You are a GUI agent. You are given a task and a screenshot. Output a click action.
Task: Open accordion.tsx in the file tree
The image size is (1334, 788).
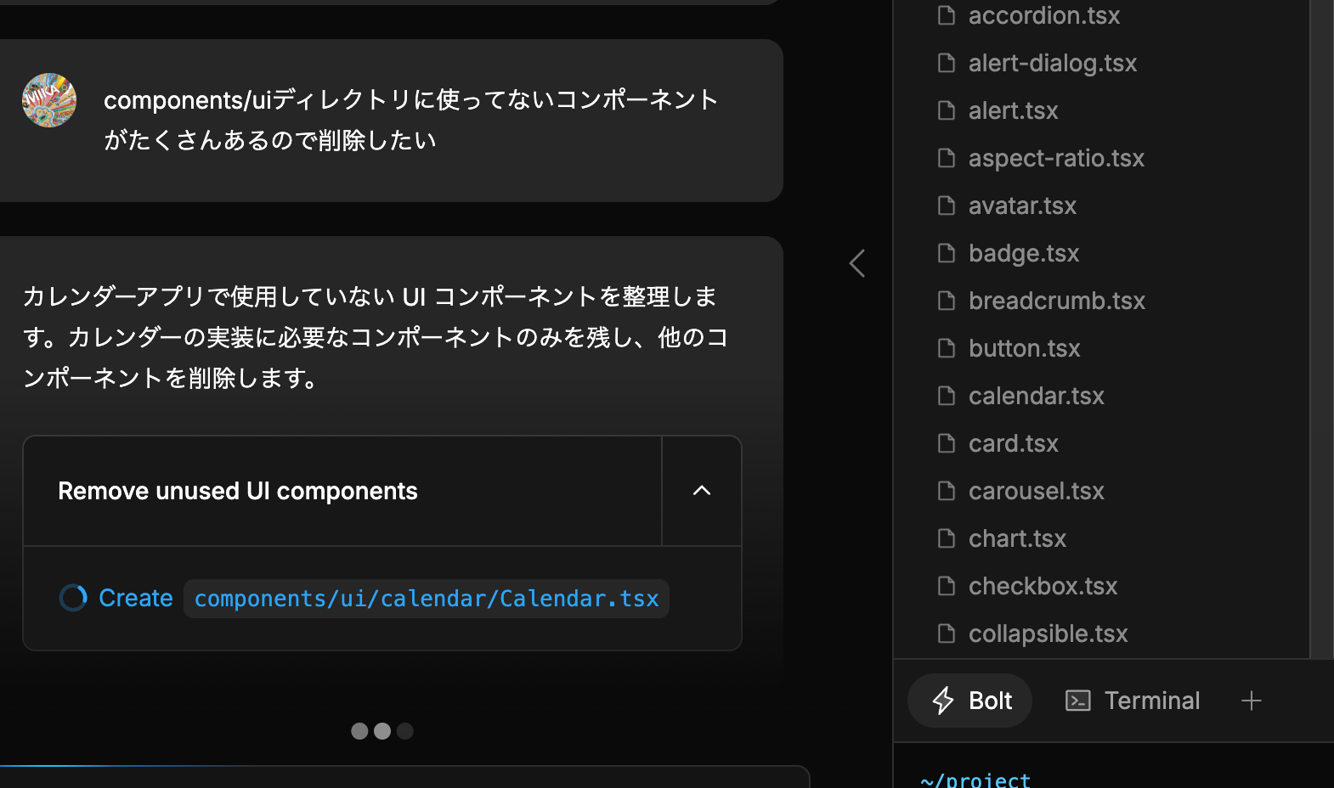(1043, 15)
